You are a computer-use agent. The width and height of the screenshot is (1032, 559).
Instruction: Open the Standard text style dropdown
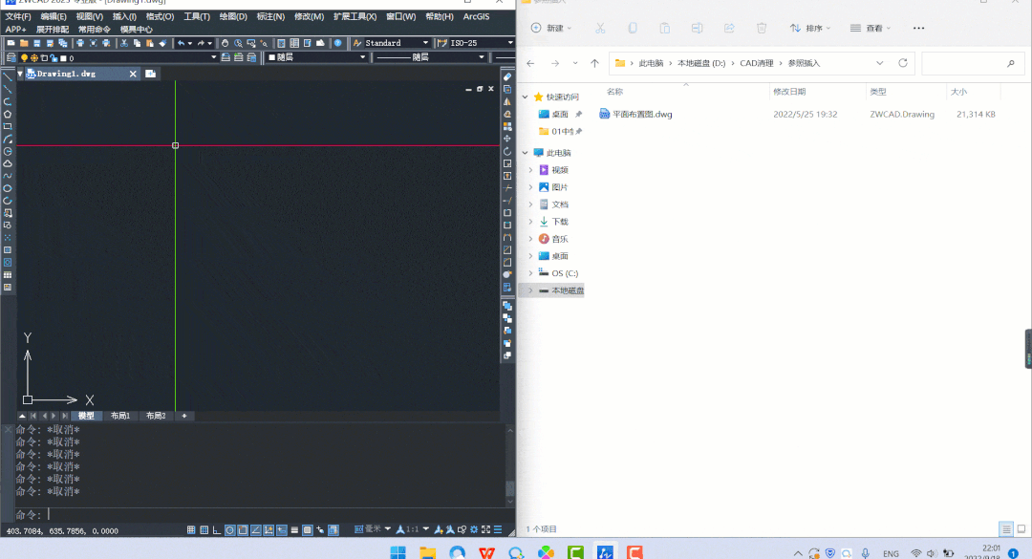pos(425,43)
